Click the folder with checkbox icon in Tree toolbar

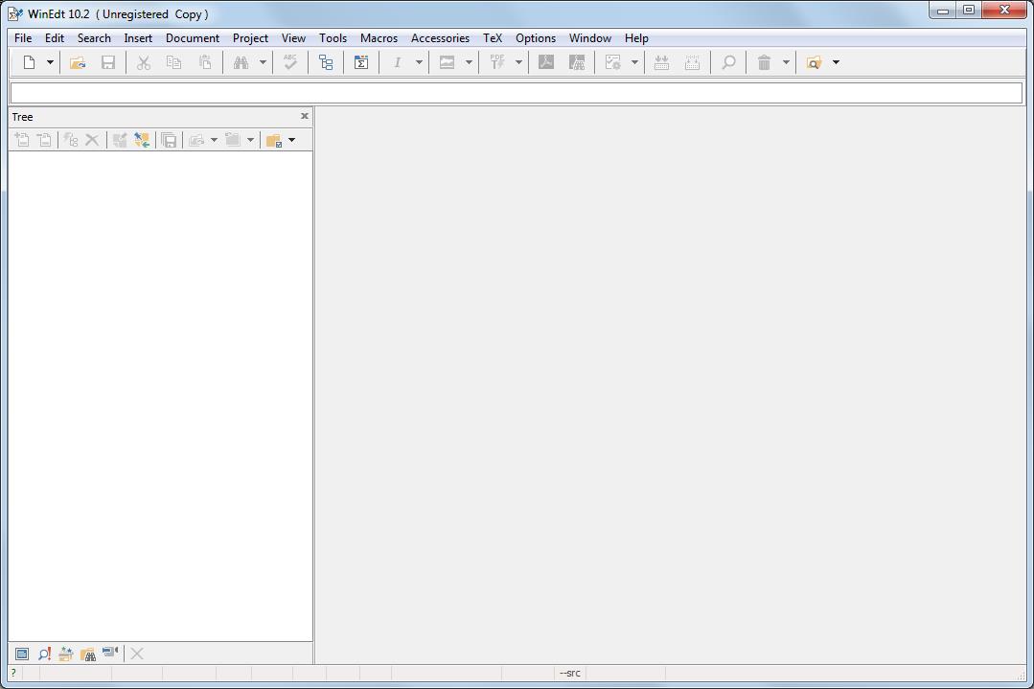click(x=274, y=140)
